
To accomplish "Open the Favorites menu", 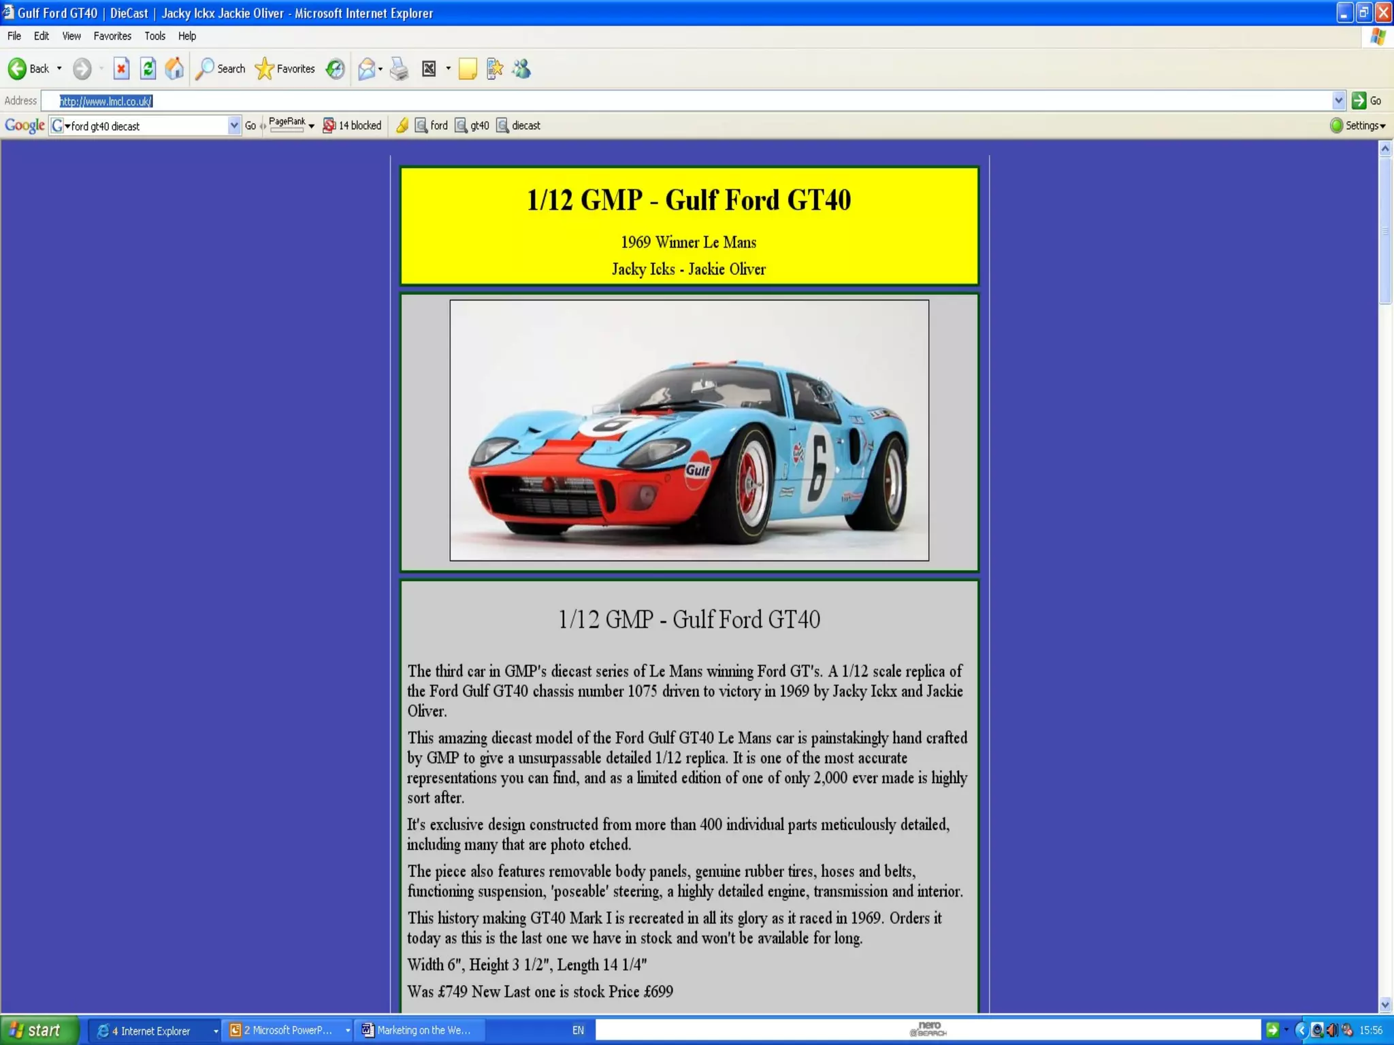I will pos(112,36).
